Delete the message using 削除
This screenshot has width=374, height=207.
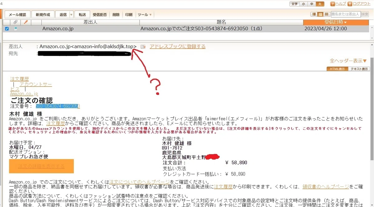(x=116, y=15)
